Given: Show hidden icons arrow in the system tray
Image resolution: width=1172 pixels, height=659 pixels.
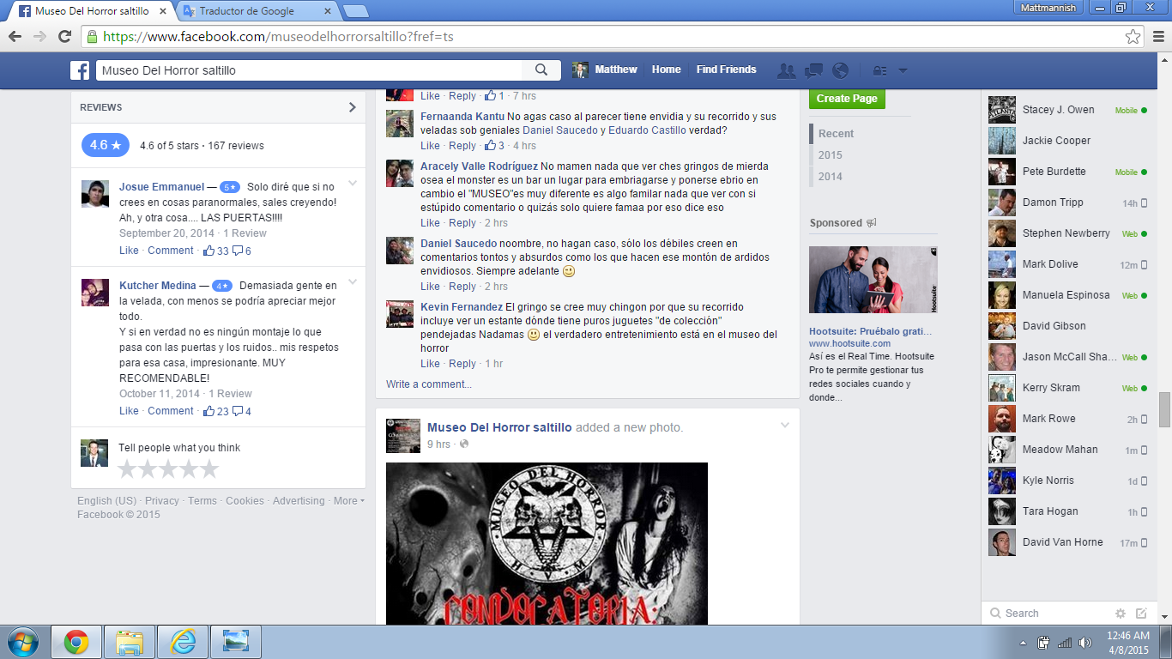Looking at the screenshot, I should (x=1023, y=643).
